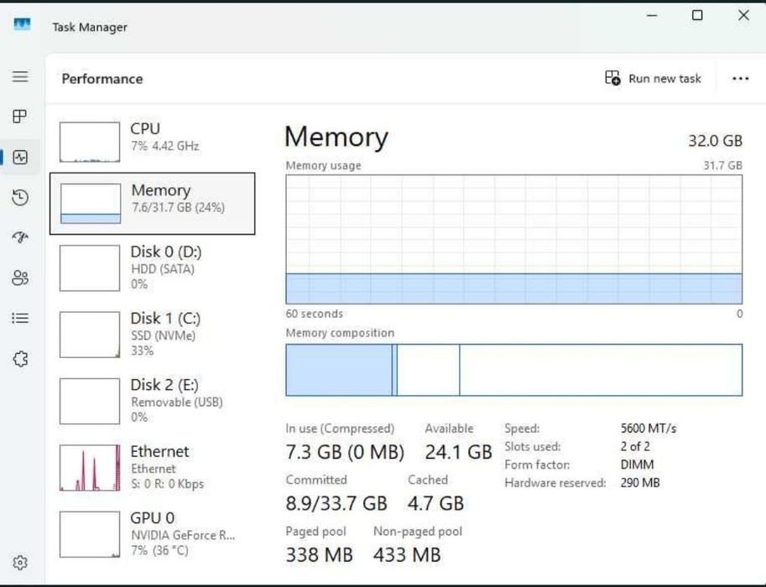Image resolution: width=766 pixels, height=587 pixels.
Task: Click the Memory usage graph
Action: tap(513, 239)
